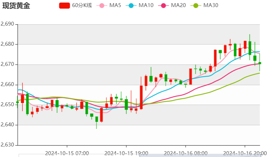The height and width of the screenshot is (157, 269).
Task: Click the 2,650 price axis label
Action: (7, 105)
